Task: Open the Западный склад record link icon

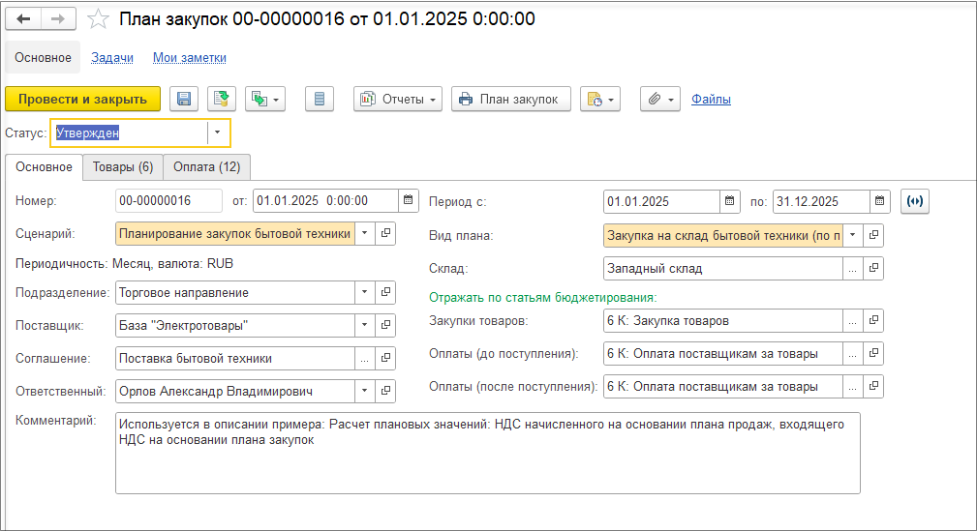Action: click(873, 268)
